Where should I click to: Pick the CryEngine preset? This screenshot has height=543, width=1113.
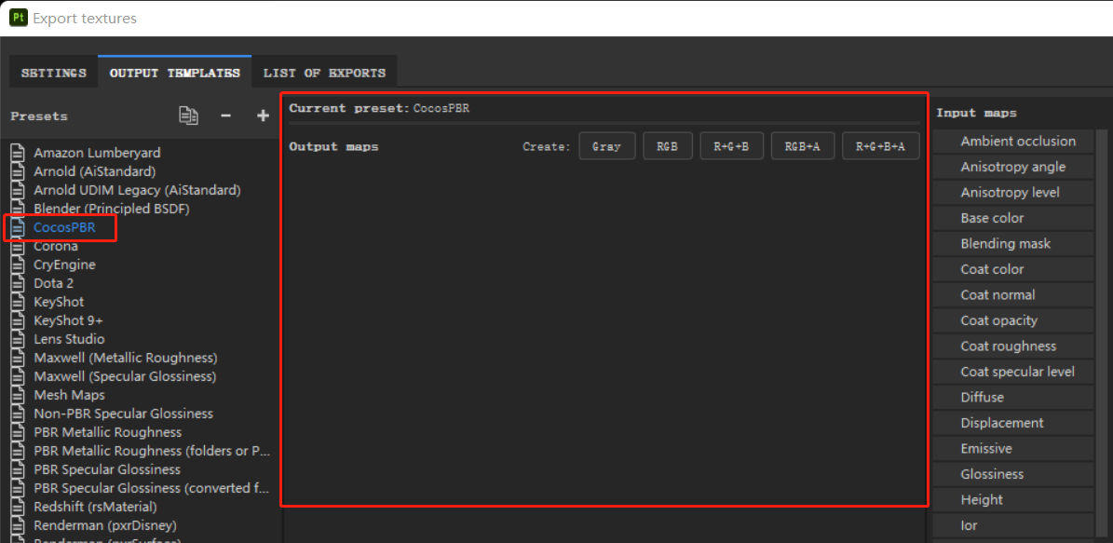[x=64, y=265]
